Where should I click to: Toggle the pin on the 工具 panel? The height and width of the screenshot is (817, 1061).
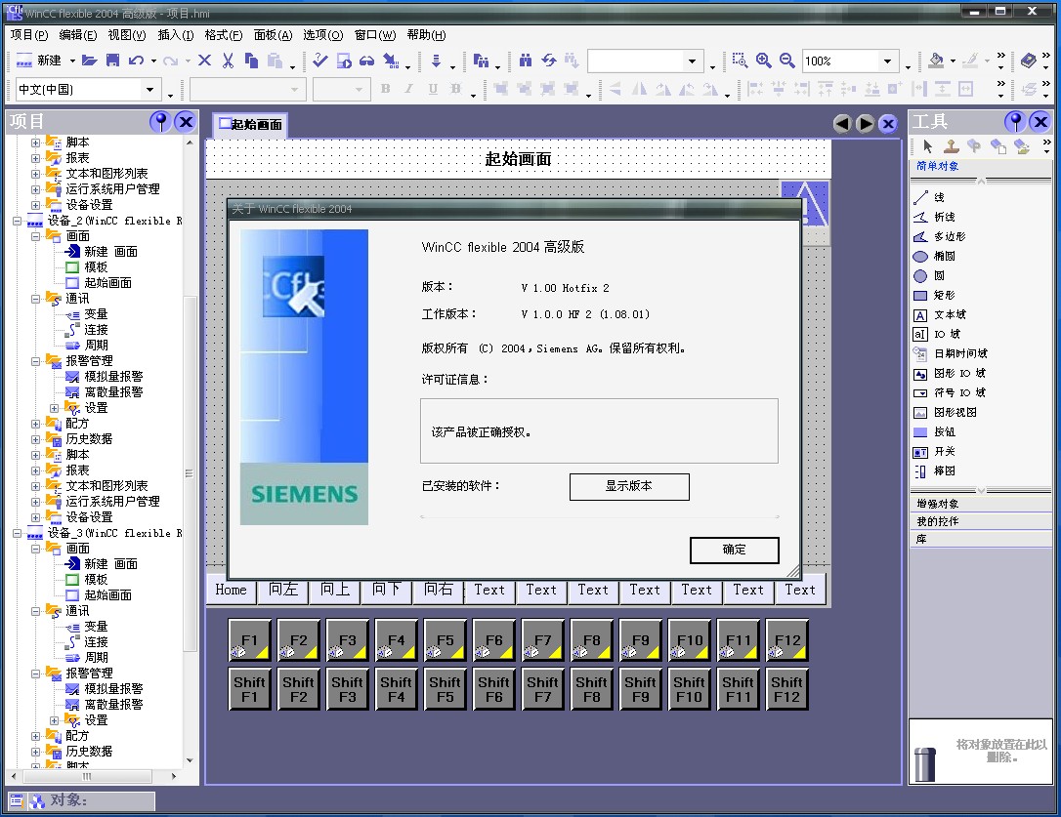[x=1016, y=122]
